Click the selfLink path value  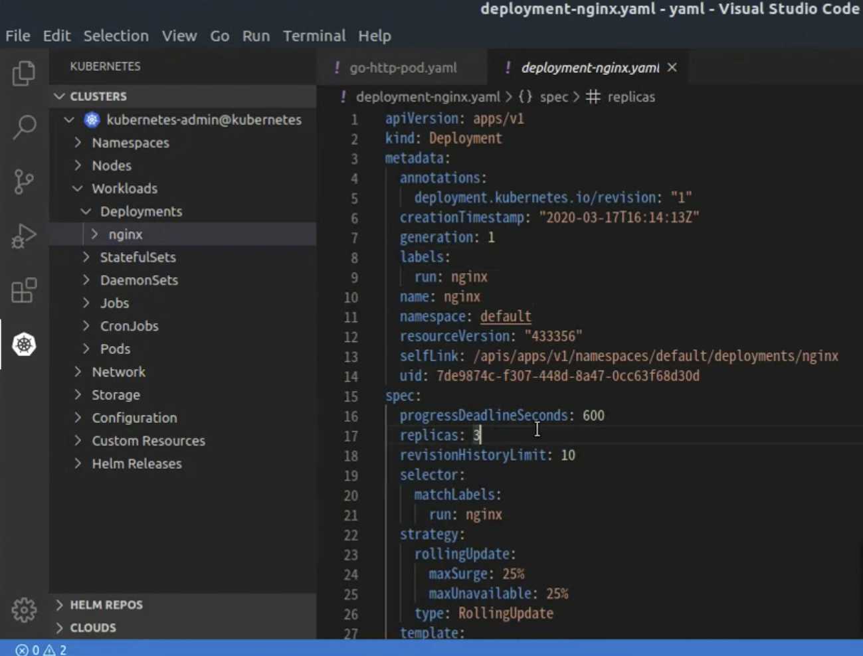point(656,357)
